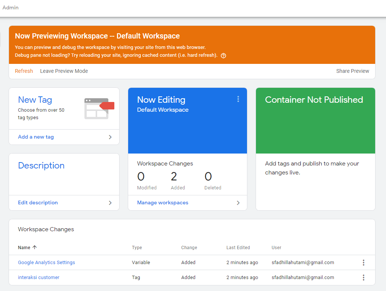Click chevron beside Edit description

(110, 203)
